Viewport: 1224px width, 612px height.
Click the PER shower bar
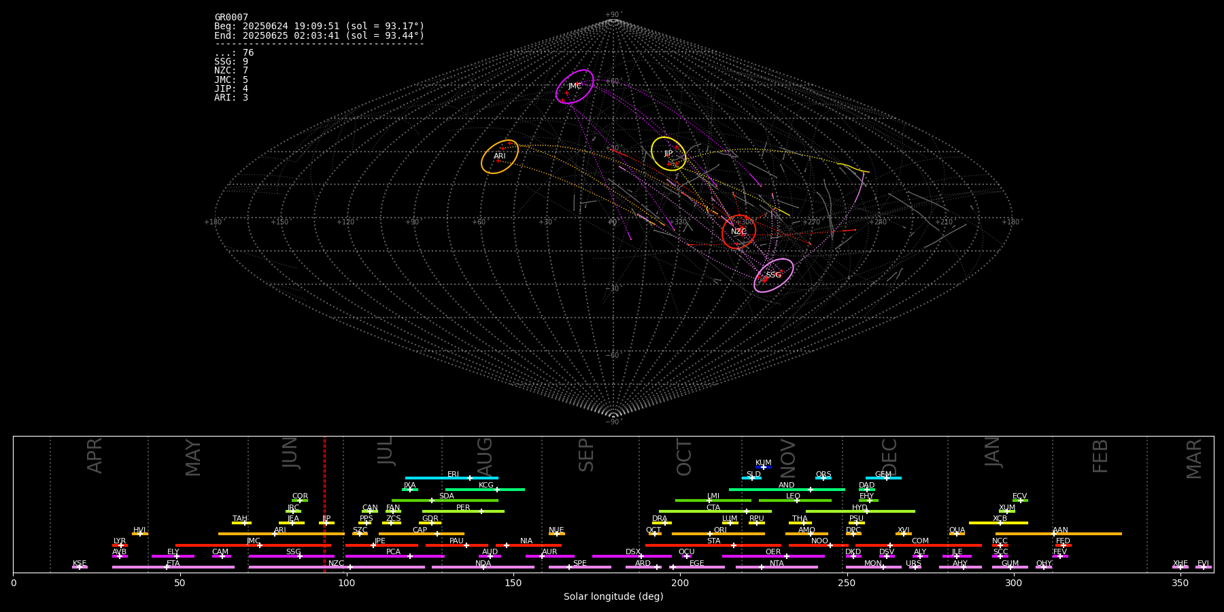[x=463, y=511]
